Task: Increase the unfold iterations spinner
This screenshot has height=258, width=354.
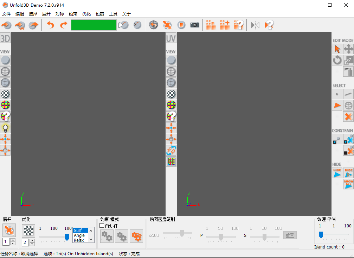Action: pyautogui.click(x=13, y=240)
